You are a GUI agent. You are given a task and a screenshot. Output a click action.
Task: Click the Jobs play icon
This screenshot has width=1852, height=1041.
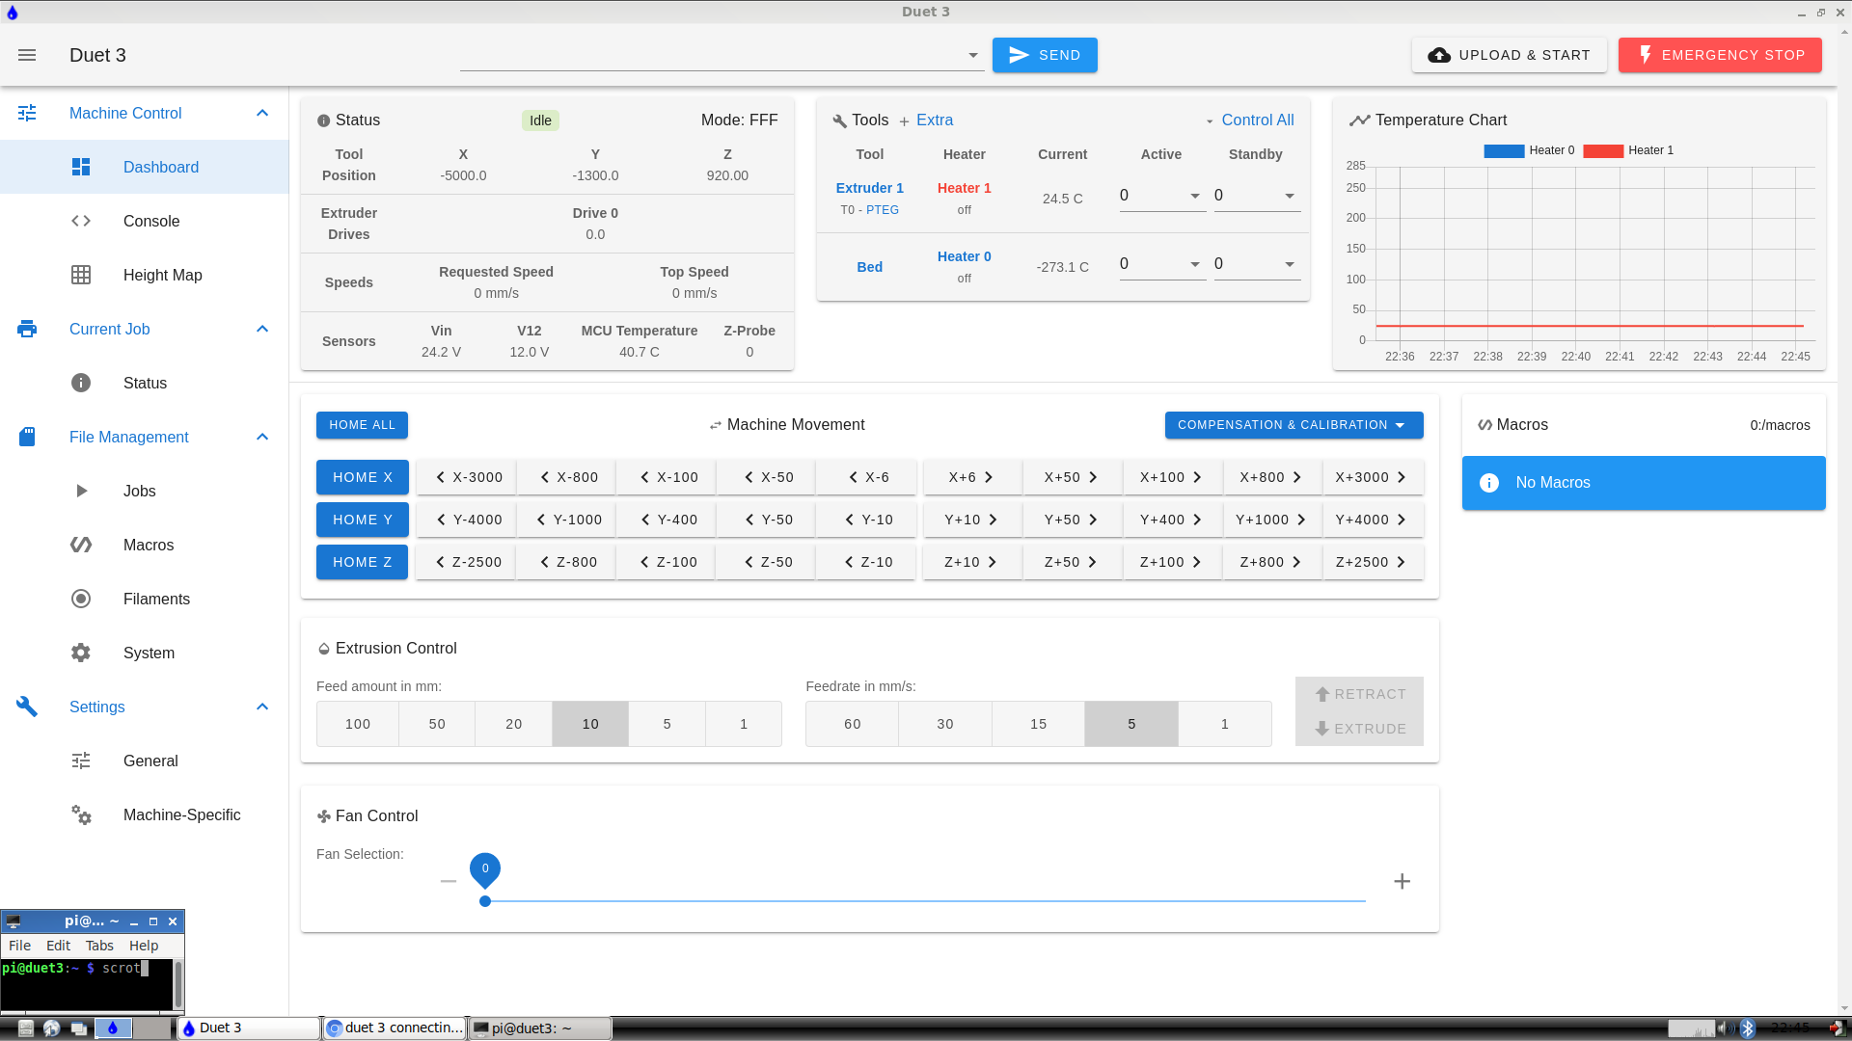[81, 491]
